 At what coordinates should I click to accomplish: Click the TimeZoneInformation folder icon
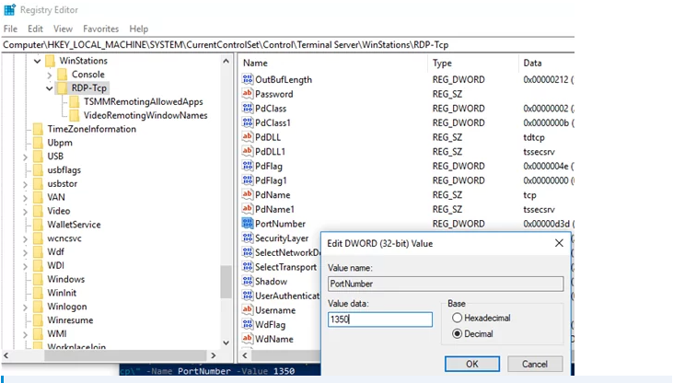[38, 129]
